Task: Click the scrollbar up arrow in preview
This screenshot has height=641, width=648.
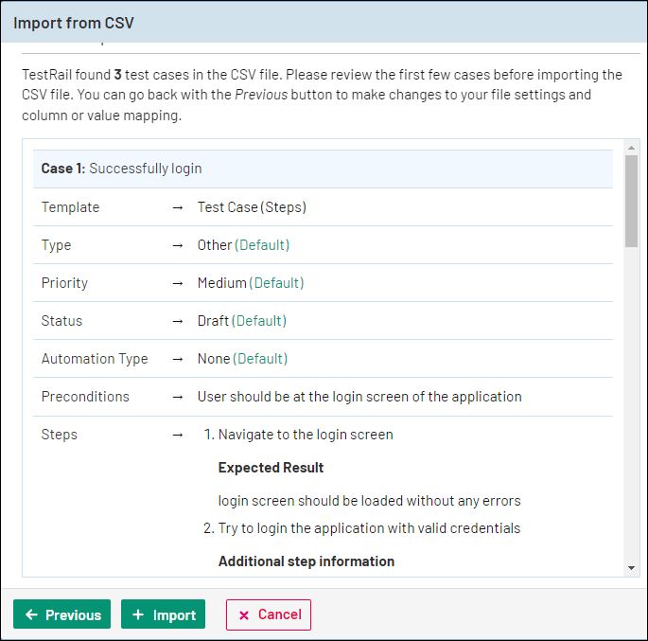Action: pyautogui.click(x=631, y=147)
